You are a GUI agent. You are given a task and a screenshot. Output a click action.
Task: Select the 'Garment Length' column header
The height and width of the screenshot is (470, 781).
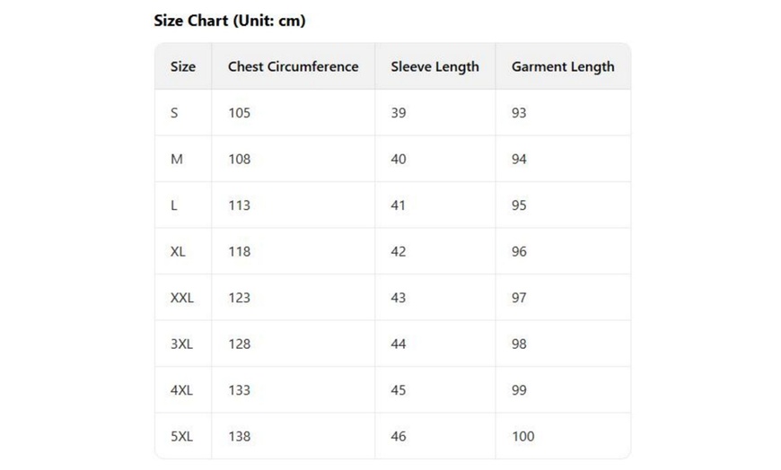point(563,66)
